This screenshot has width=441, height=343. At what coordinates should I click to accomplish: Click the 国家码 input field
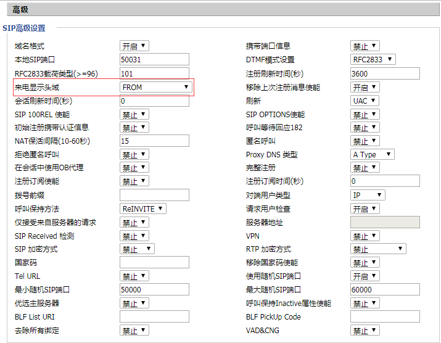point(154,263)
